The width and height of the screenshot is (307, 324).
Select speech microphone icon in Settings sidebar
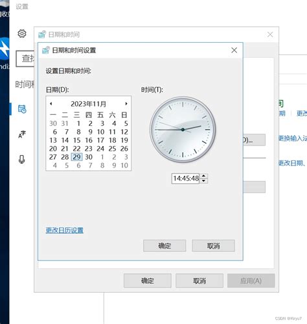[x=21, y=160]
